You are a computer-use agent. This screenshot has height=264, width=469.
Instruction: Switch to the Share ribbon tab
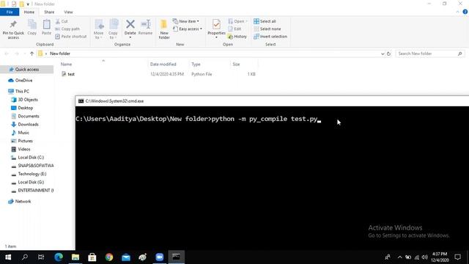49,12
